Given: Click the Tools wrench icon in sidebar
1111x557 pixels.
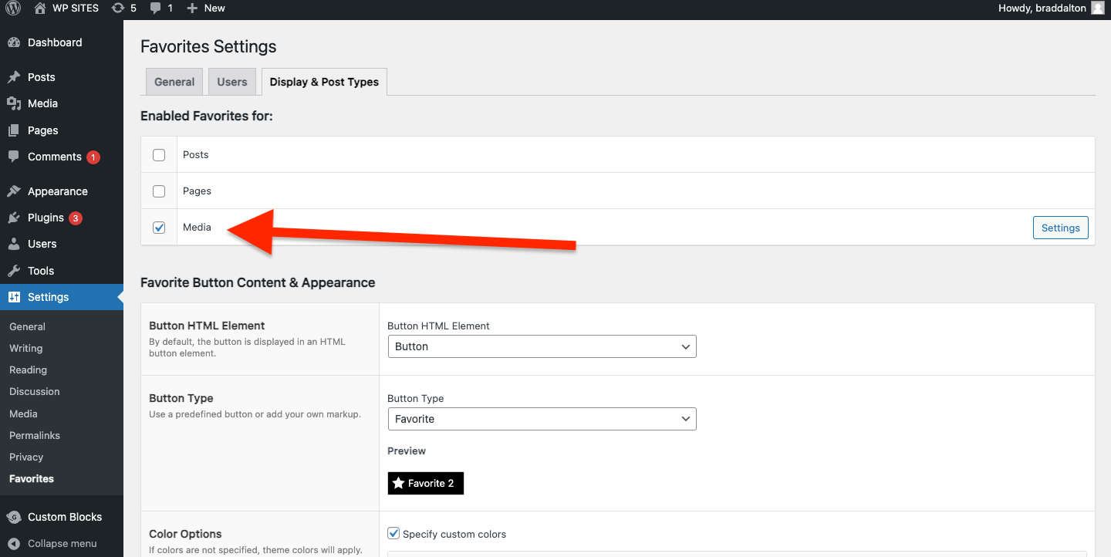Looking at the screenshot, I should point(14,271).
